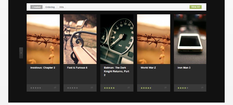Rate Iron Man 3 five stars
The height and width of the screenshot is (105, 233).
pos(187,88)
